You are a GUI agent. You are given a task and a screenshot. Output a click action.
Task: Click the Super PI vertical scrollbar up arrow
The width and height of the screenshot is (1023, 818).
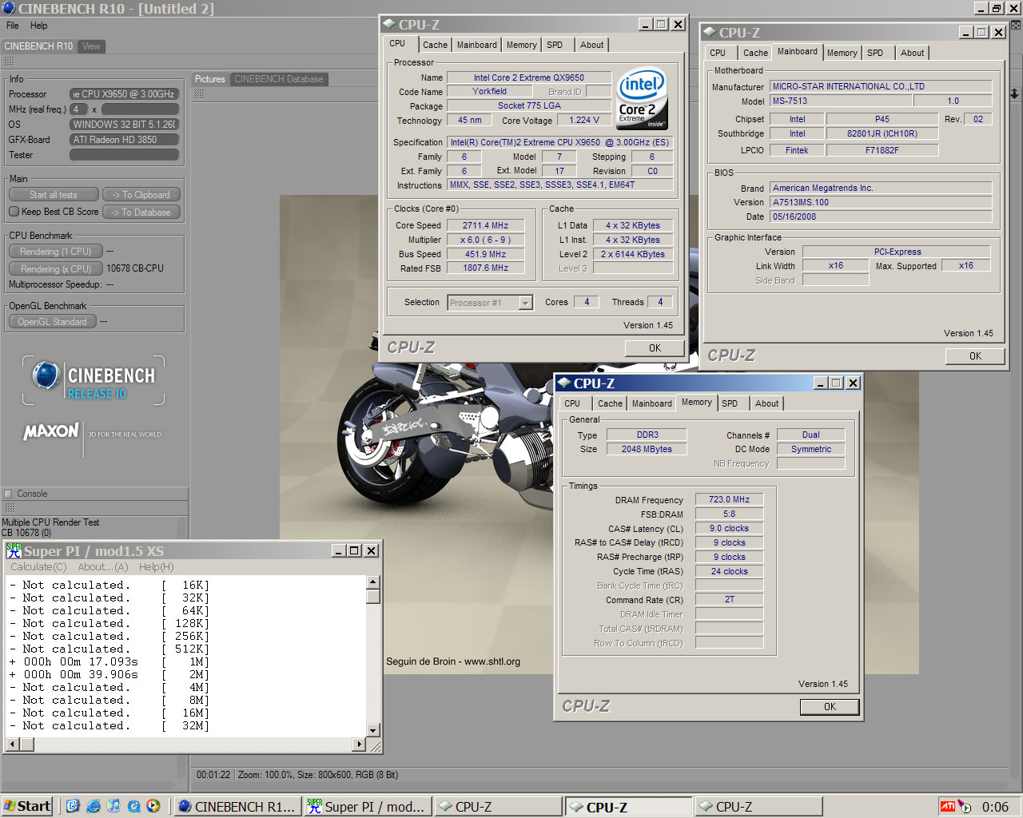[x=372, y=582]
